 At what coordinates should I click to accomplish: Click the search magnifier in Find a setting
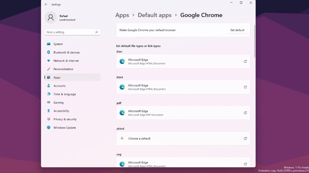pyautogui.click(x=97, y=32)
